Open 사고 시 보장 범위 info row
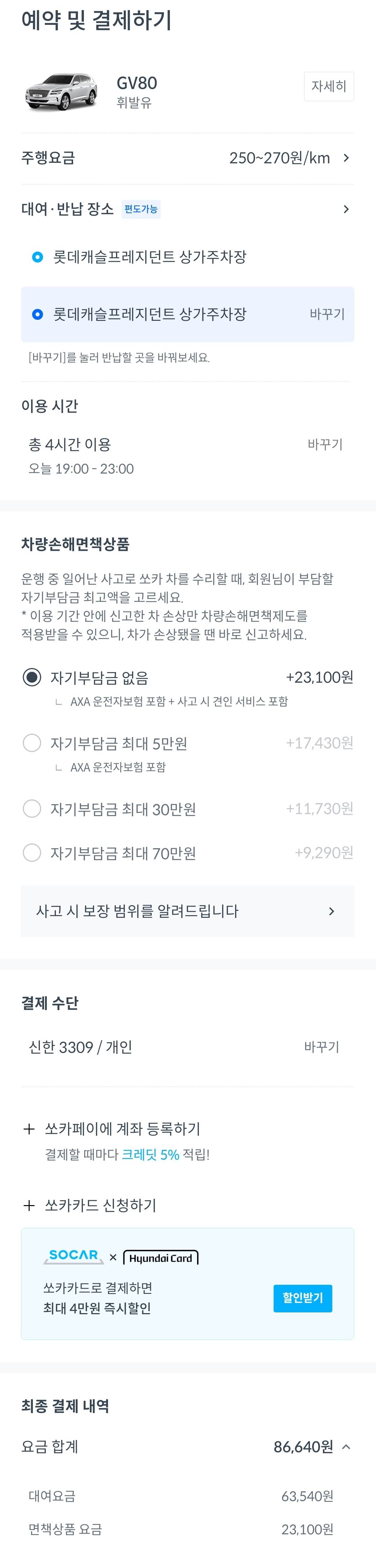Viewport: 376px width, 1556px height. tap(187, 911)
